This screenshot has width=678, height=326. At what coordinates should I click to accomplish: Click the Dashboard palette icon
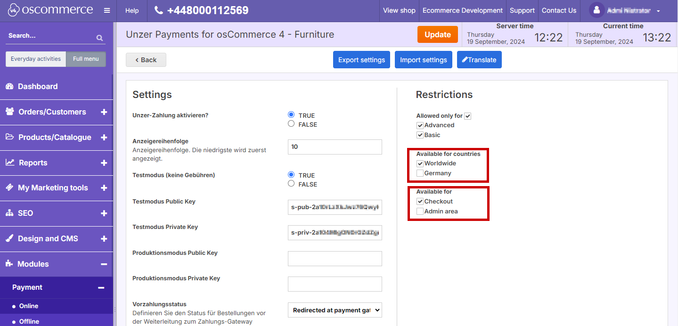pyautogui.click(x=9, y=86)
